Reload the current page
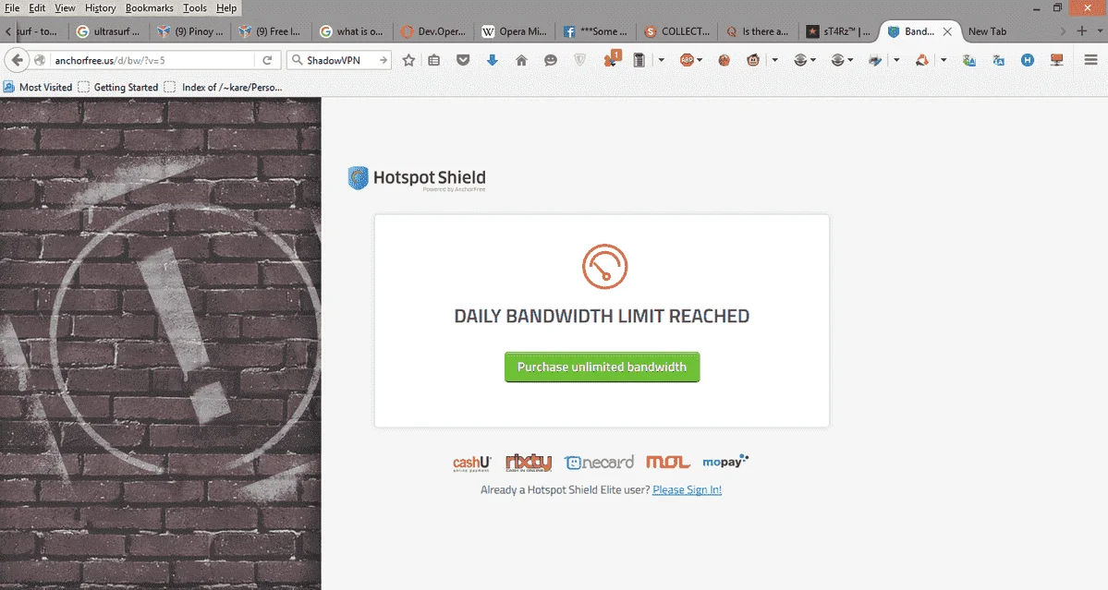The height and width of the screenshot is (590, 1108). [x=267, y=61]
